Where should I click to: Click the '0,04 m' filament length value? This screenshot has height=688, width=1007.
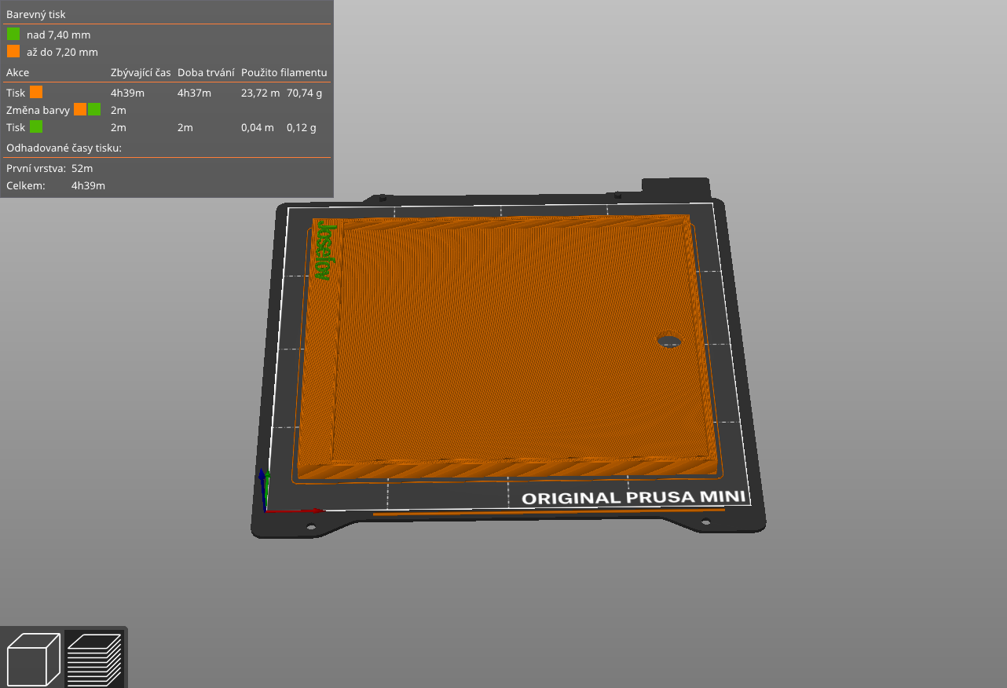click(x=258, y=127)
